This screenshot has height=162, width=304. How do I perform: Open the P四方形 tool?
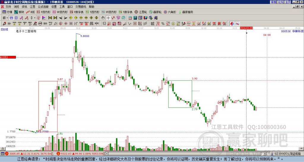tap(44, 12)
